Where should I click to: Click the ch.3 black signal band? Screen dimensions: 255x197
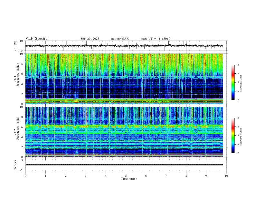(x=124, y=165)
